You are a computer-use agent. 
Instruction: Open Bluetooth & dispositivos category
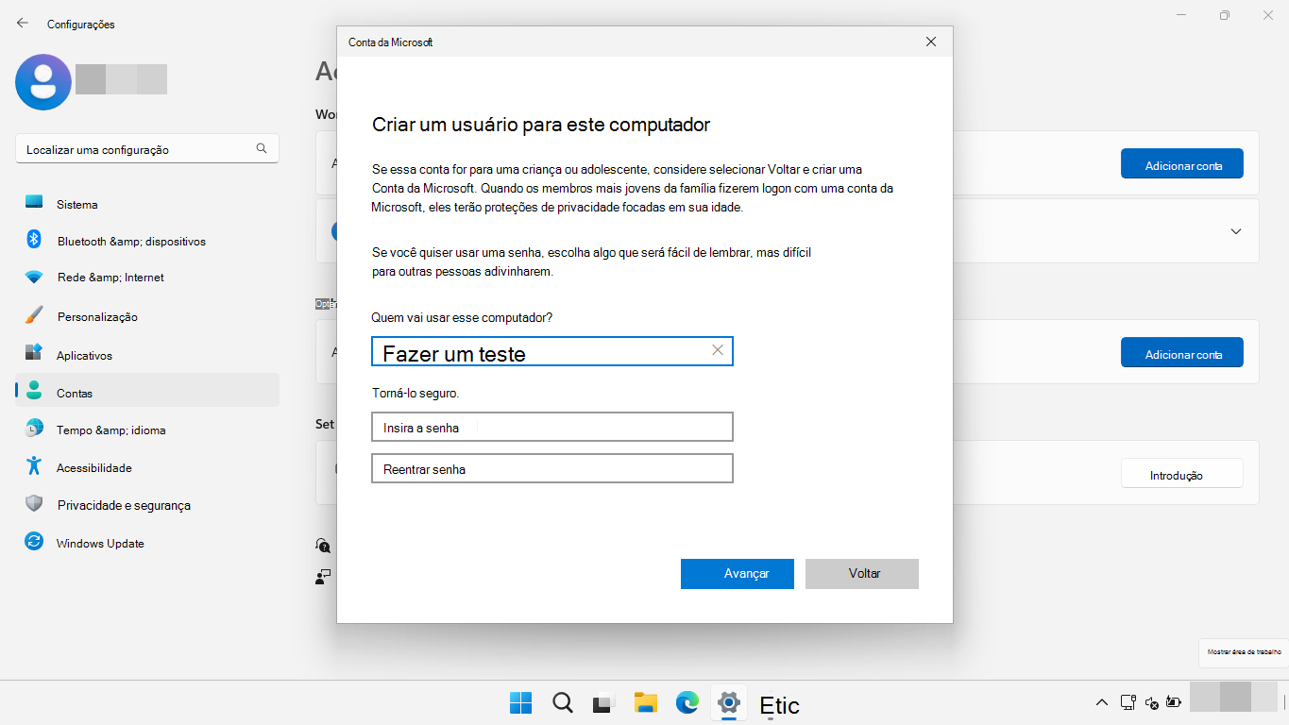[147, 241]
